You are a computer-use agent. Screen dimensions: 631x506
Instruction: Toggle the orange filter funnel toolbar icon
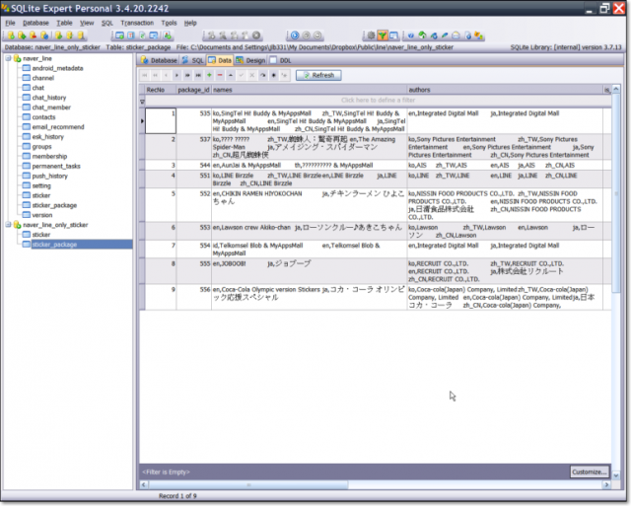[383, 36]
